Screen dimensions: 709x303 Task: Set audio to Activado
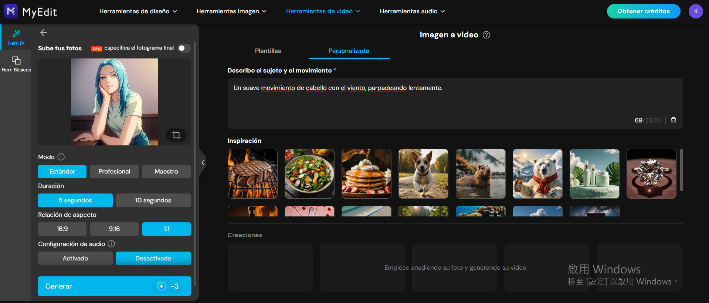click(75, 258)
